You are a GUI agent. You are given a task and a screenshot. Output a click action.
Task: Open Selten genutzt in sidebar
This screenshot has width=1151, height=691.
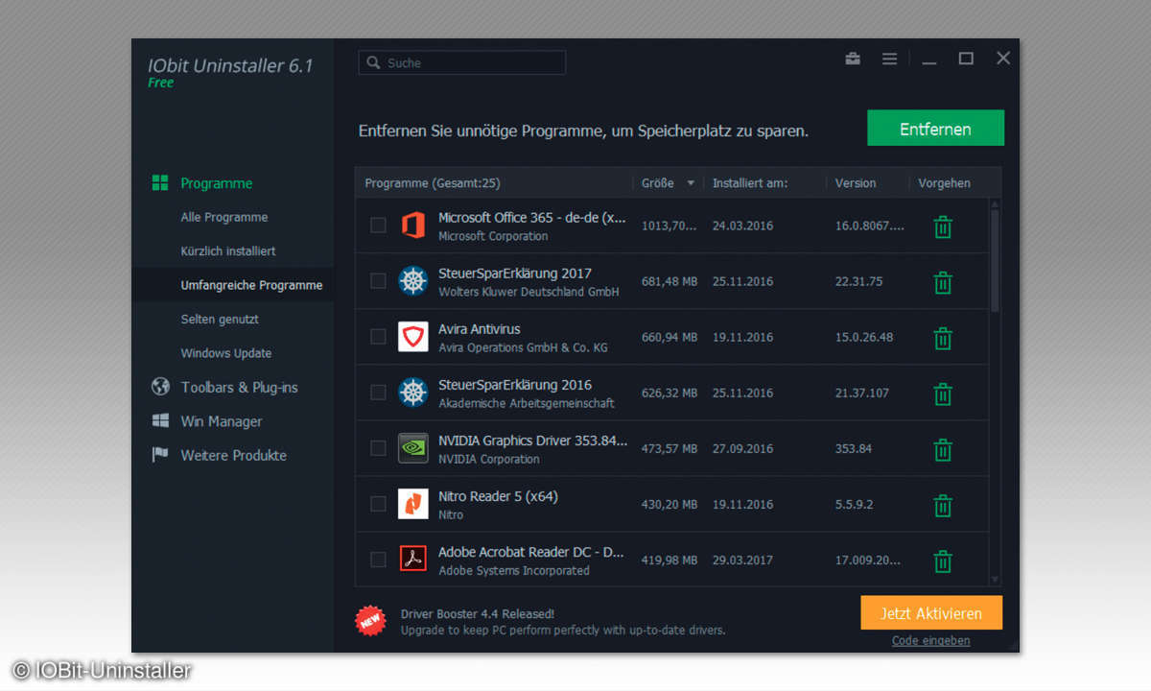click(220, 319)
